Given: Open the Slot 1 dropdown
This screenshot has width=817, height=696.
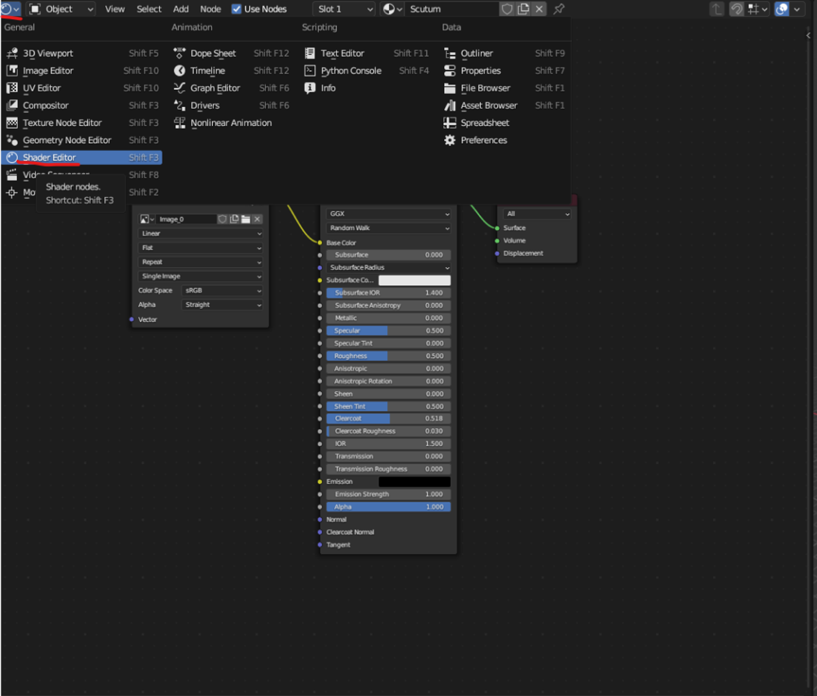Looking at the screenshot, I should [x=345, y=9].
